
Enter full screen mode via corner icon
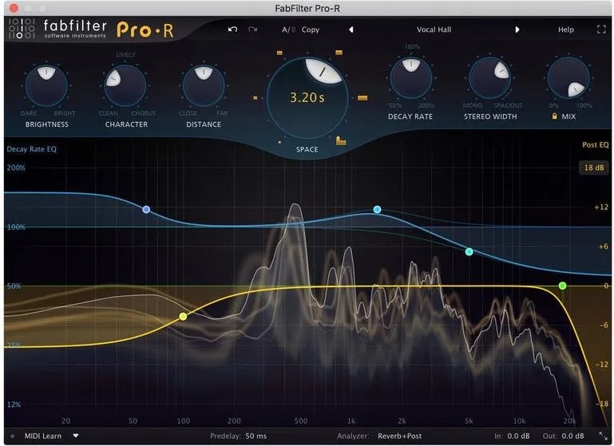601,30
